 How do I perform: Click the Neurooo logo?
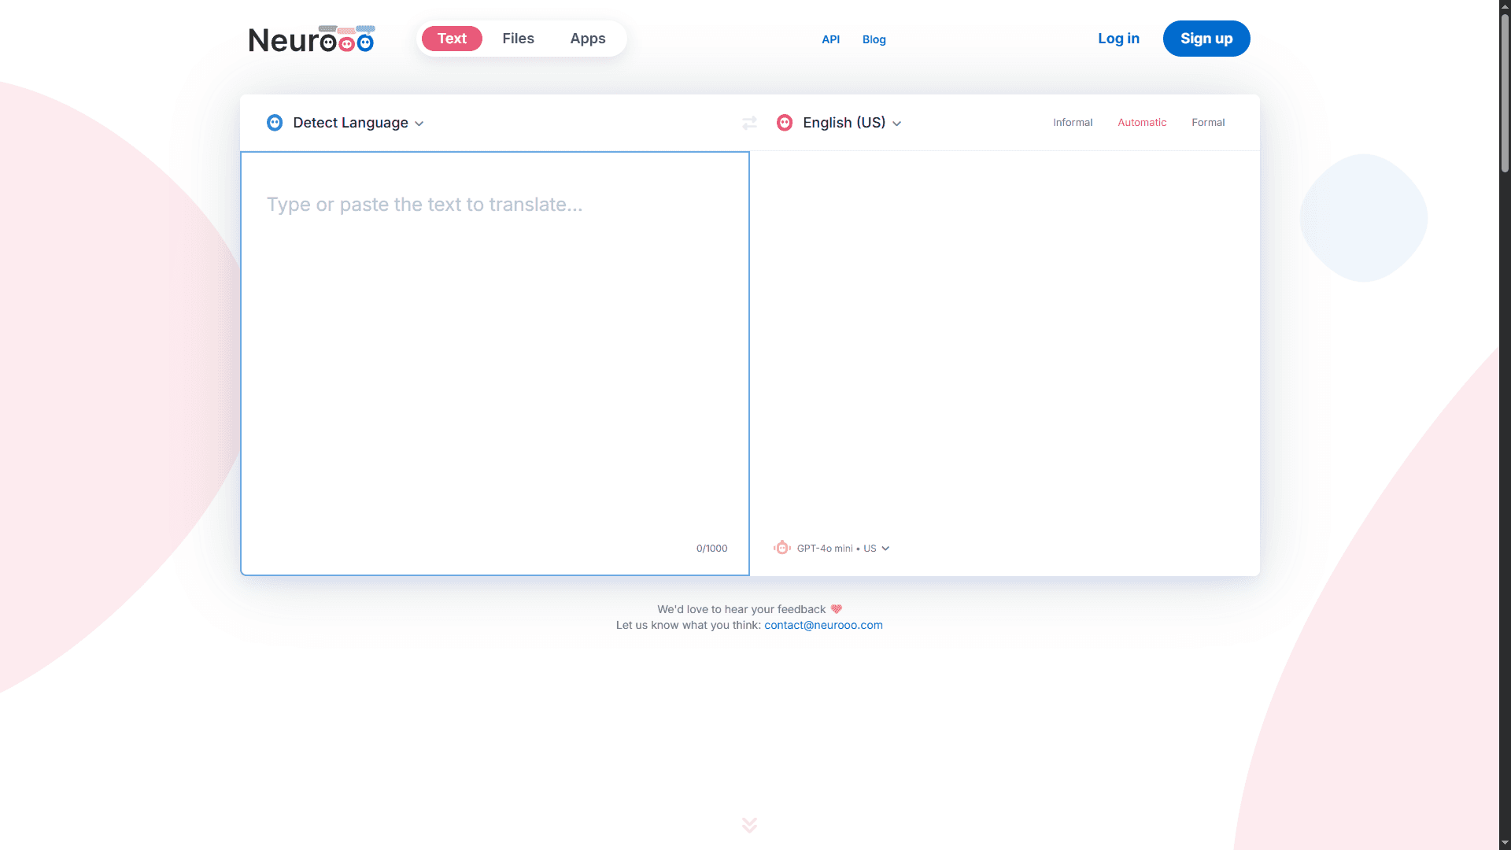click(311, 38)
